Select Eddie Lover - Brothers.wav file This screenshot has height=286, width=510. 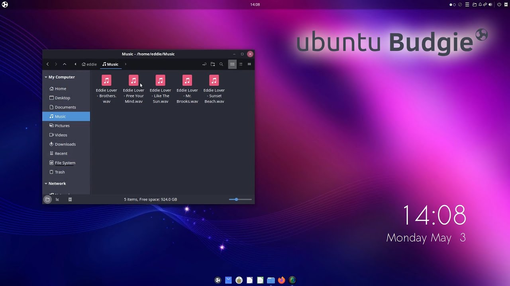point(106,89)
